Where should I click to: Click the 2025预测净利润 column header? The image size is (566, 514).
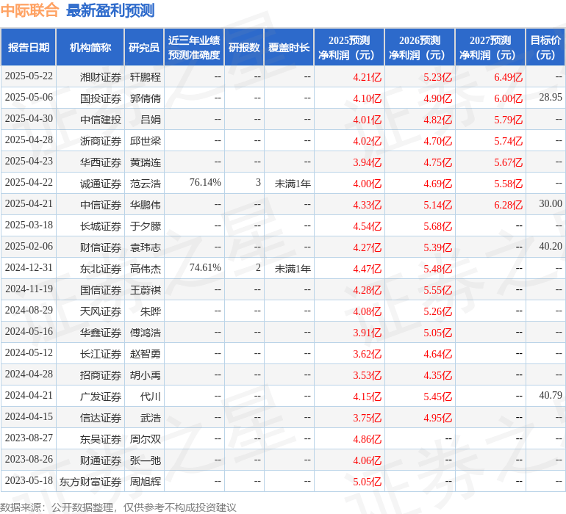click(348, 48)
